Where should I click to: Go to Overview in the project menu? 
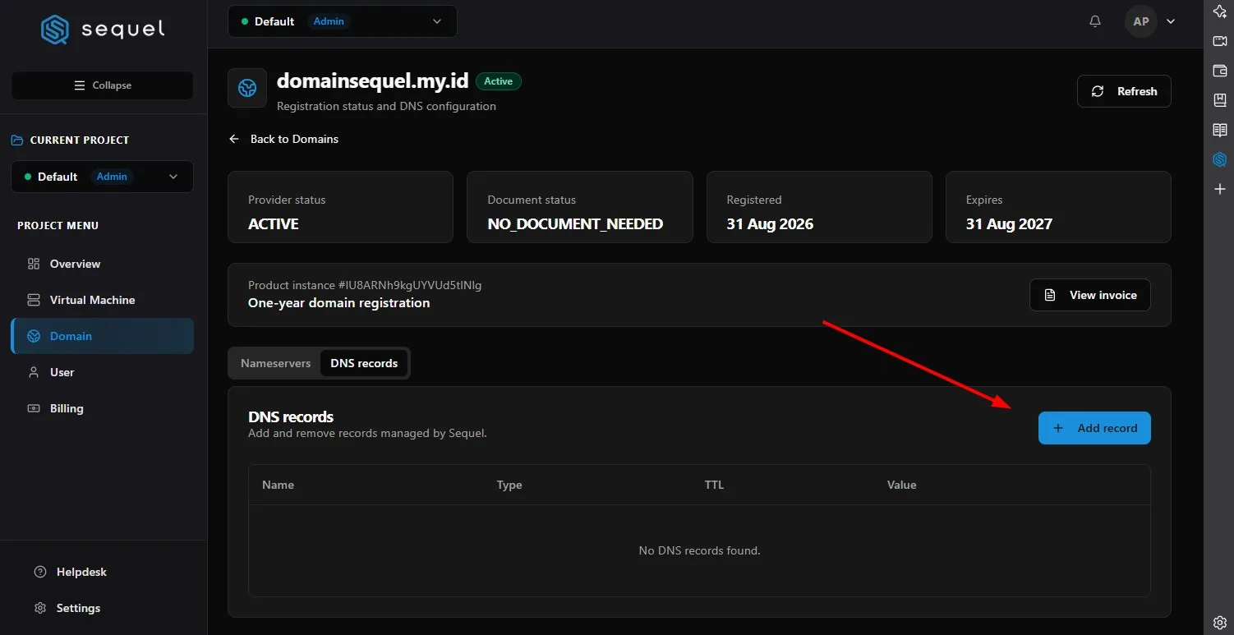click(102, 264)
